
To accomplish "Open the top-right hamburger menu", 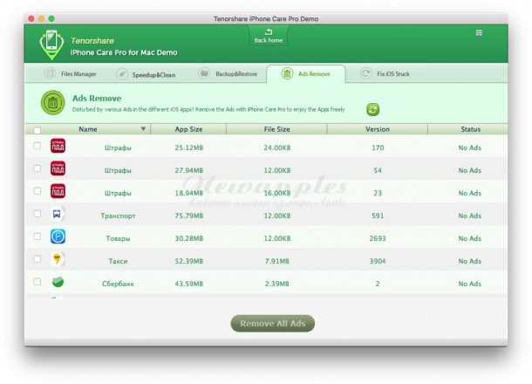I will click(x=479, y=32).
